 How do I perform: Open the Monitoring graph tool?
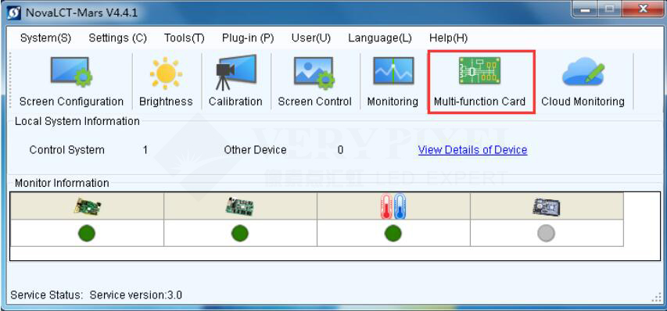(x=393, y=81)
